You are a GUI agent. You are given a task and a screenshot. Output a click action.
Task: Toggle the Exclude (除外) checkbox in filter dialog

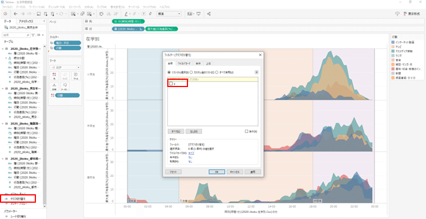247,131
